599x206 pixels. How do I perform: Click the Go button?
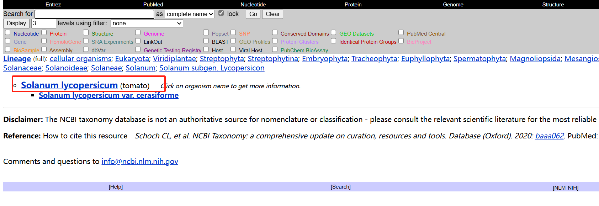click(253, 14)
